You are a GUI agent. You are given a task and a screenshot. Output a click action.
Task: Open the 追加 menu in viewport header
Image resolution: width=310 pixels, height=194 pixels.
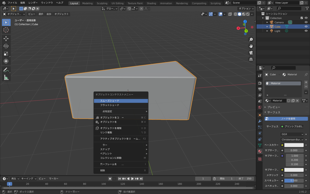pos(49,14)
